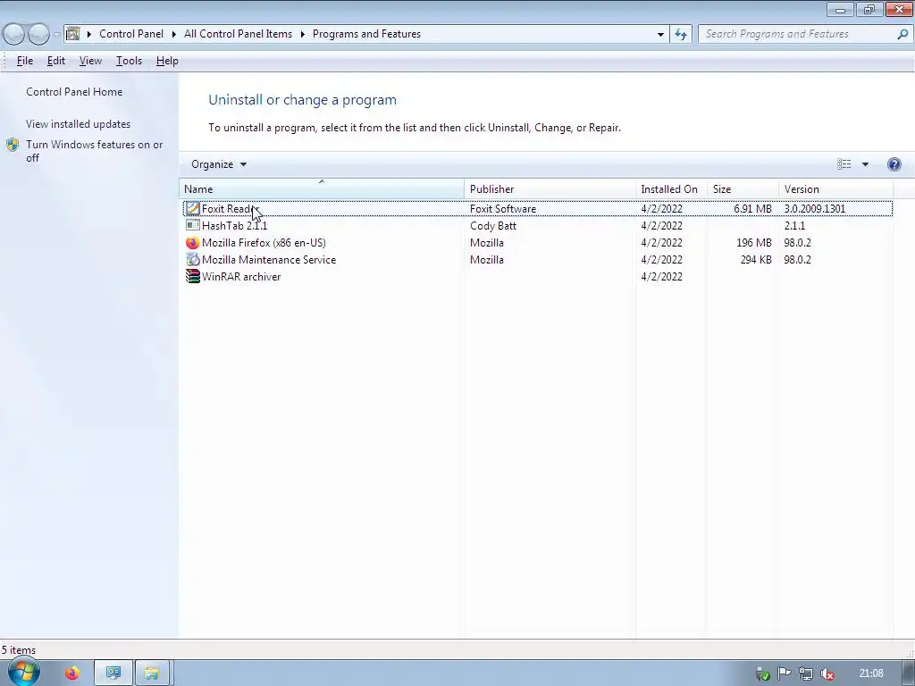
Task: Open the Tools menu
Action: coord(129,61)
